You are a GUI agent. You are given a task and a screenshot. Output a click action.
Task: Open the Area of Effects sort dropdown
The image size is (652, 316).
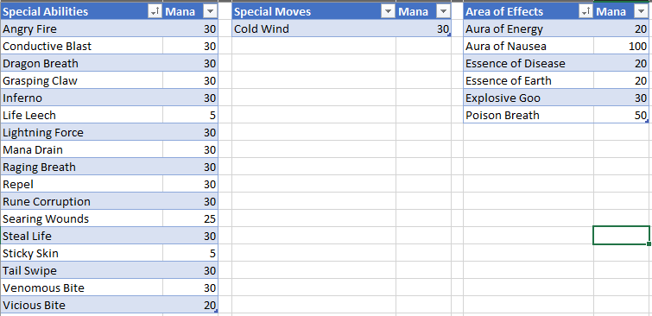coord(586,11)
